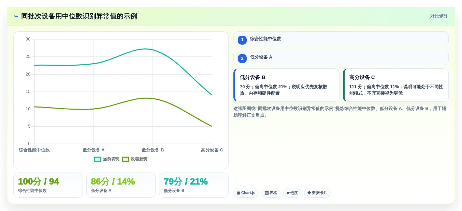Image resolution: width=462 pixels, height=211 pixels.
Task: Open the 高分设备 C detail card
Action: (x=396, y=85)
